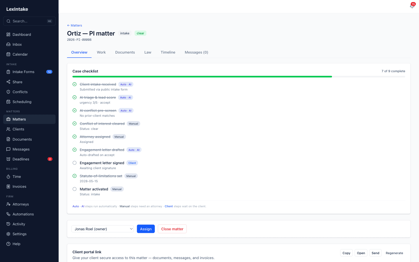
Task: Open Automations icon in Firm section
Action: [8, 214]
